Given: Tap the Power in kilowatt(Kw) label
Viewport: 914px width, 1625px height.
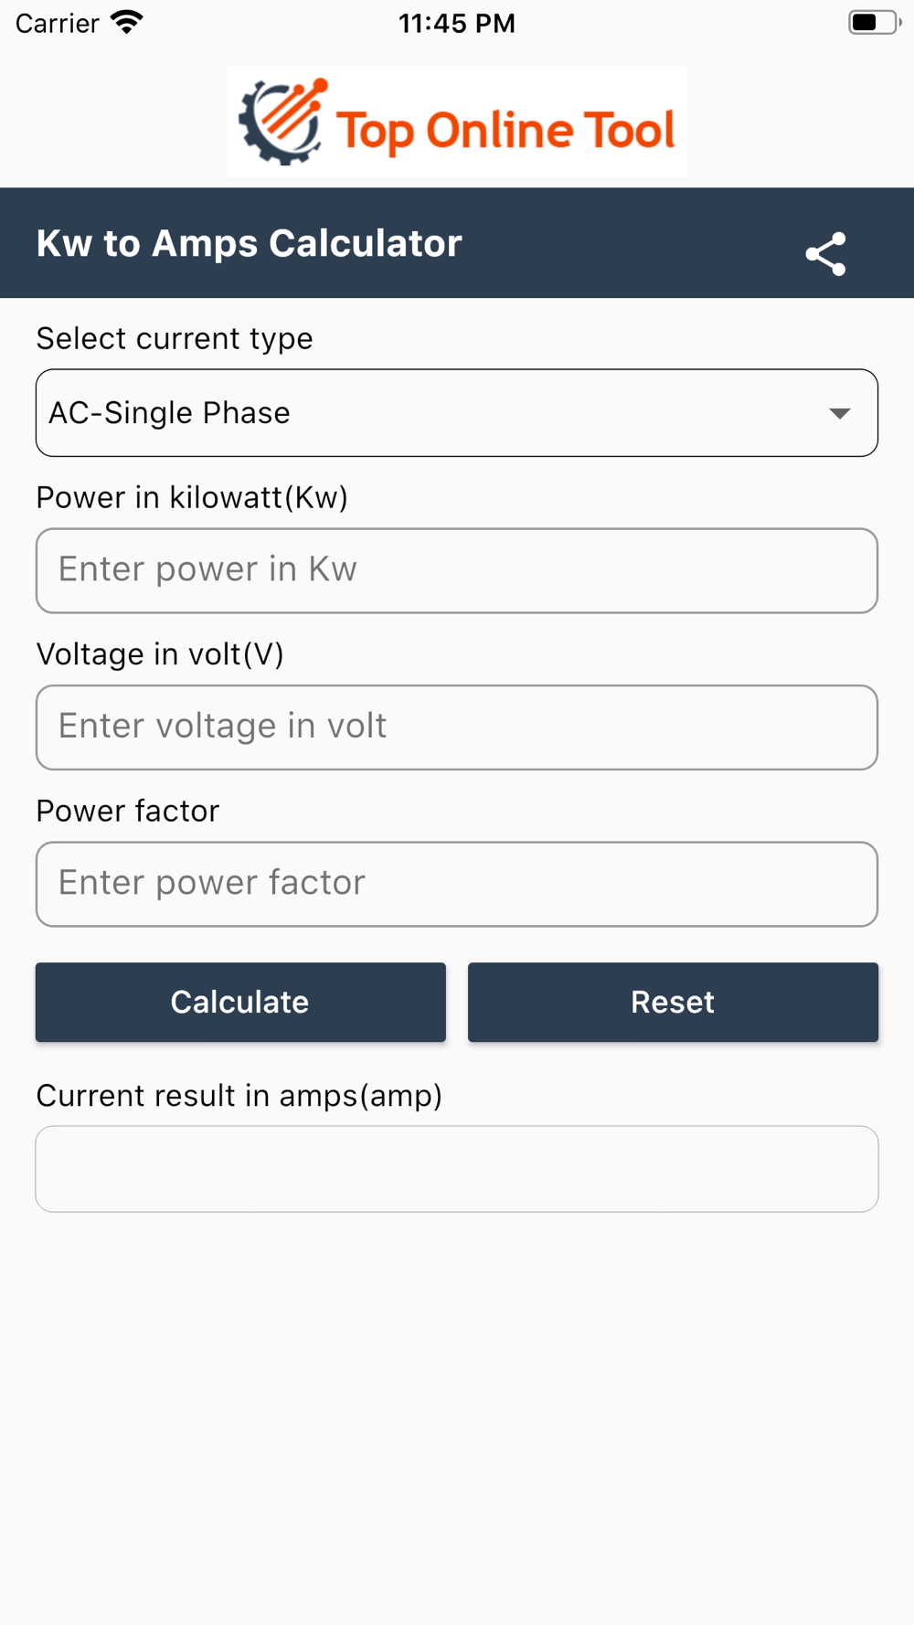Looking at the screenshot, I should point(192,497).
